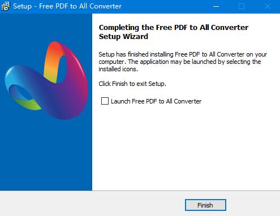This screenshot has width=280, height=216.
Task: Click the empty white area beneath the checkbox
Action: coord(186,147)
